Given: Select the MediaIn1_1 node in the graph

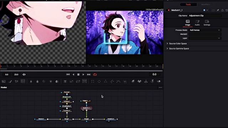Looking at the screenshot, I should 87,108.
